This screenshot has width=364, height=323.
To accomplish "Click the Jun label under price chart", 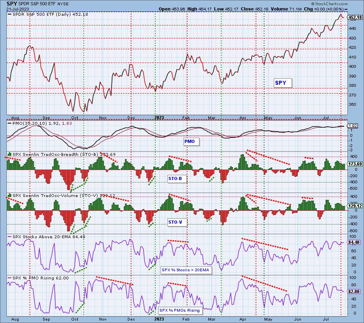I will (298, 118).
